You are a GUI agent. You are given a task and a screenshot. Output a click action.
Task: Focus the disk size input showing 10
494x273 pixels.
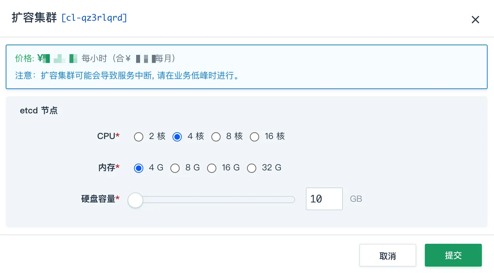pyautogui.click(x=324, y=199)
